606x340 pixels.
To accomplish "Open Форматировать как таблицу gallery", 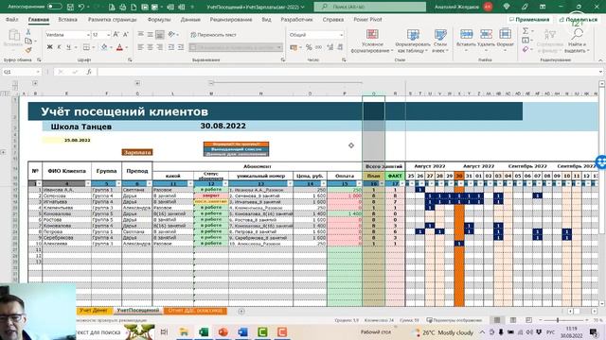I will click(413, 42).
